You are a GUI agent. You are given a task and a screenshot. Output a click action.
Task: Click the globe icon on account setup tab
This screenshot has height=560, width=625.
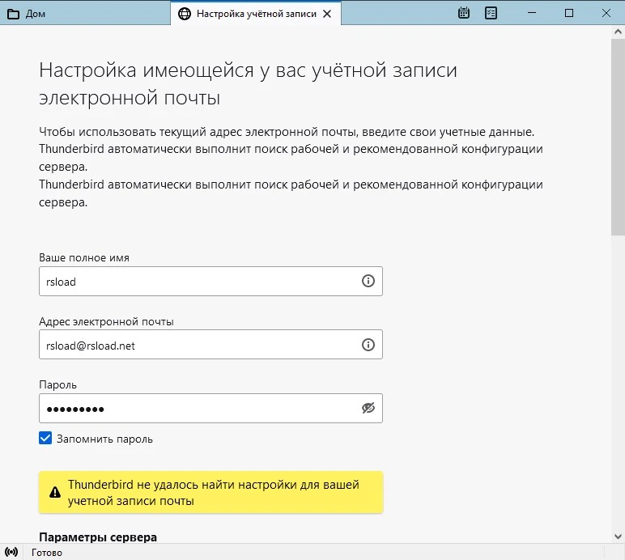point(184,14)
